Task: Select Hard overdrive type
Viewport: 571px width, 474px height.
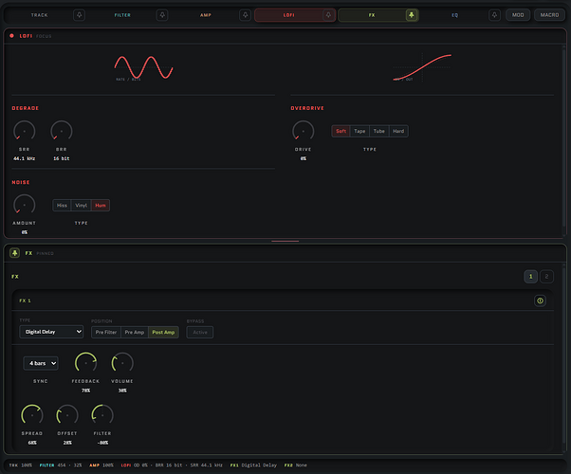Action: 398,131
